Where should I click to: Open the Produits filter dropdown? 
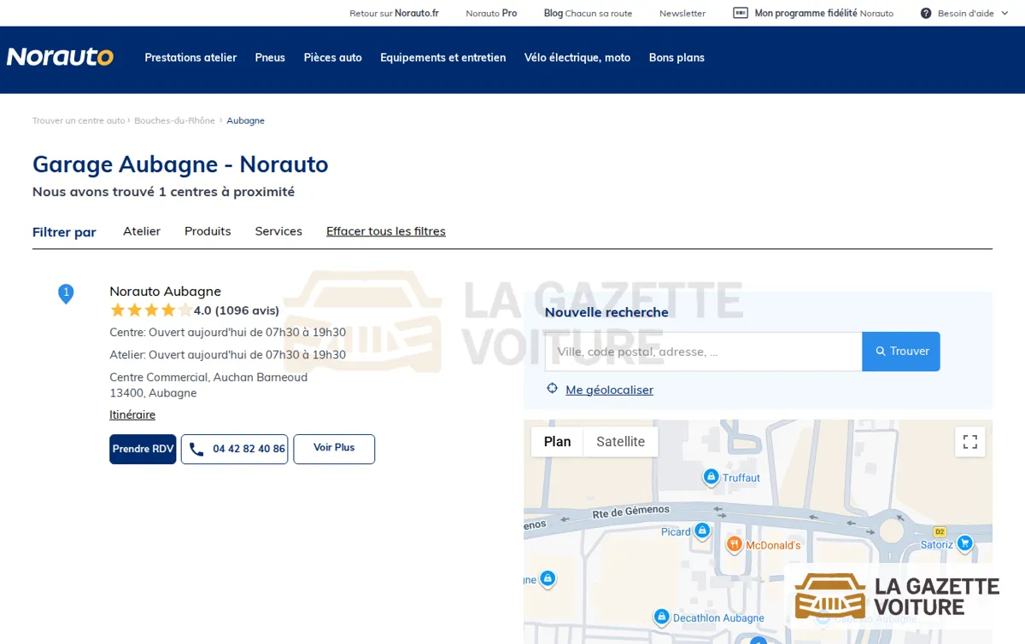click(x=208, y=231)
